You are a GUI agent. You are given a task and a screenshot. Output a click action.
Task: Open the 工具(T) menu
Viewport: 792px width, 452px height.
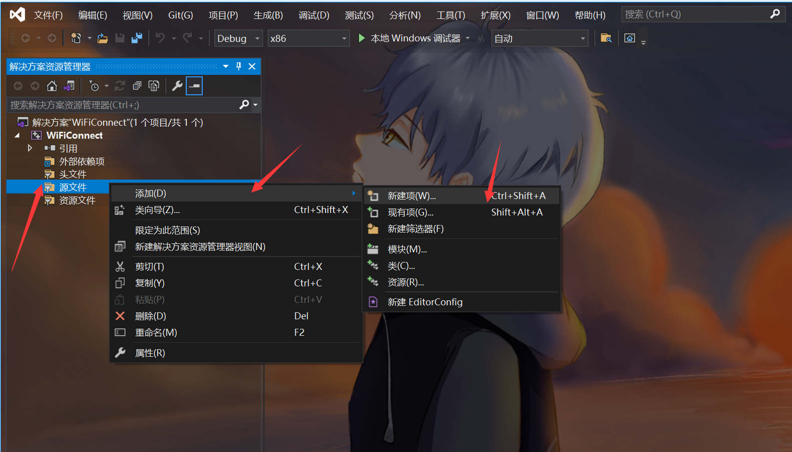pos(451,15)
